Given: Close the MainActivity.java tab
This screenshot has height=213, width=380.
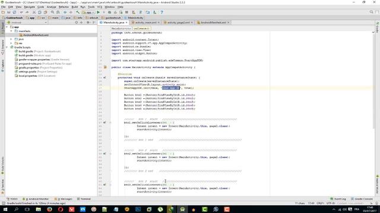Looking at the screenshot, I should (126, 22).
